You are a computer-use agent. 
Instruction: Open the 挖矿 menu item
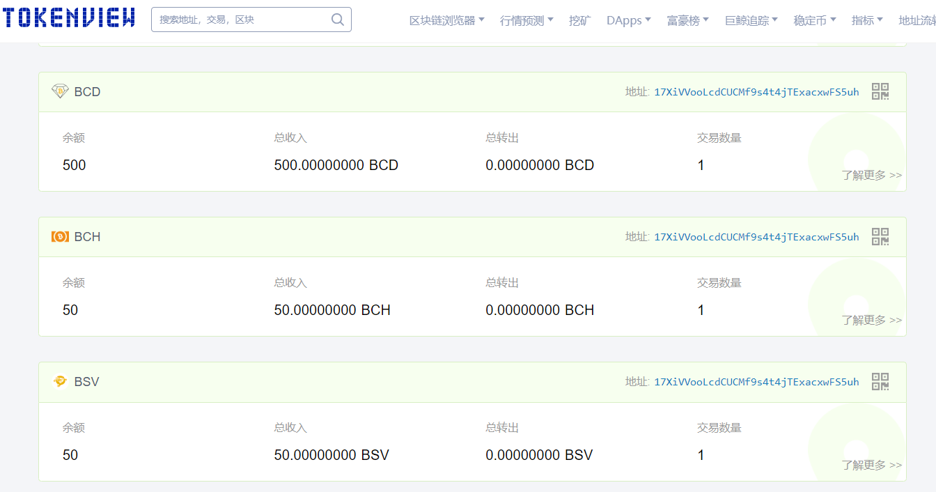[x=579, y=21]
